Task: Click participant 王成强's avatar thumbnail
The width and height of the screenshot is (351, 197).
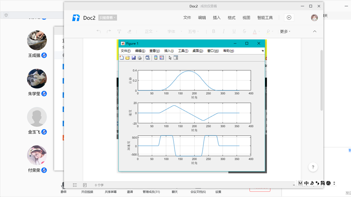Action: (37, 40)
